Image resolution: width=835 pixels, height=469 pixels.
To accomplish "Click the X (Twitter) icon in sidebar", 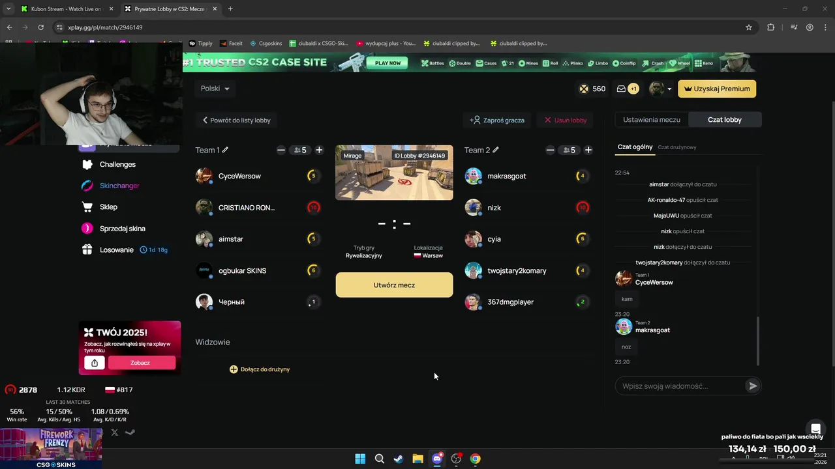I will tap(115, 432).
